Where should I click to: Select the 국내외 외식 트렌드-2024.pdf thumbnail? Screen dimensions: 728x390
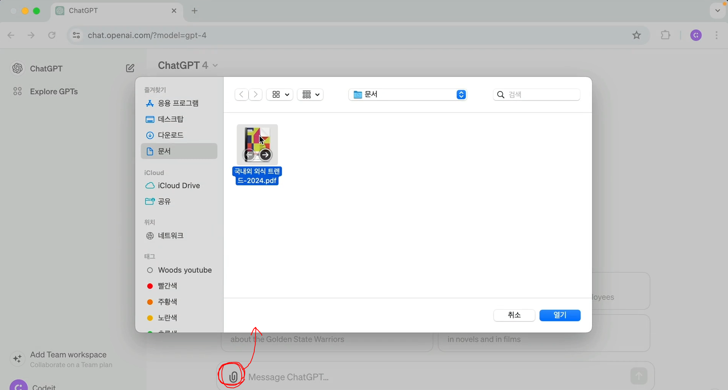pyautogui.click(x=257, y=145)
